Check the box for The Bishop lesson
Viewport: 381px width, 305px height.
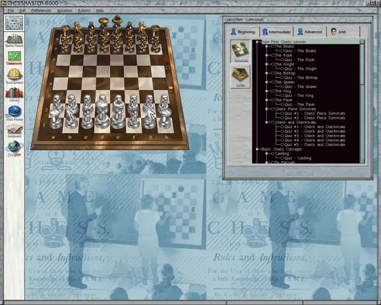(x=272, y=73)
